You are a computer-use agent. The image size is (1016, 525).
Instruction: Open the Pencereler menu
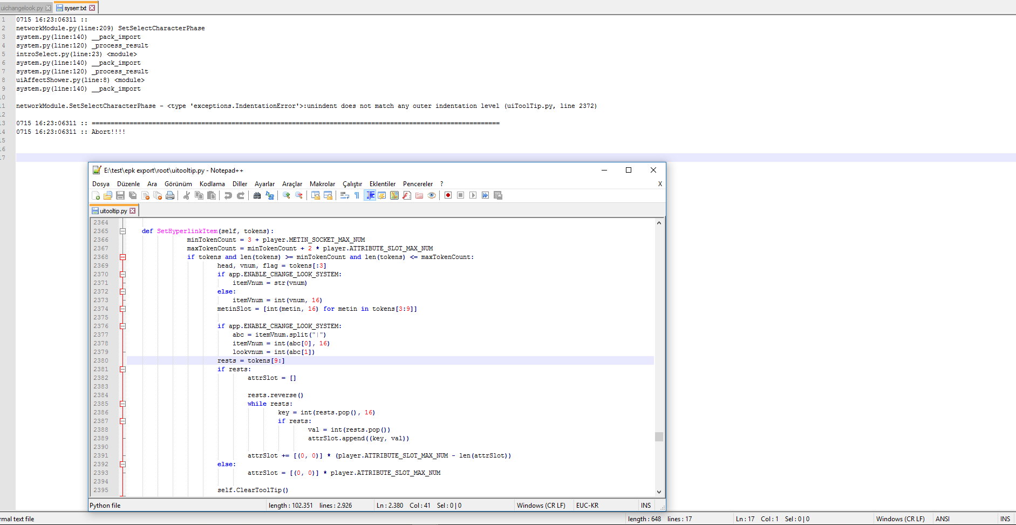pos(418,184)
